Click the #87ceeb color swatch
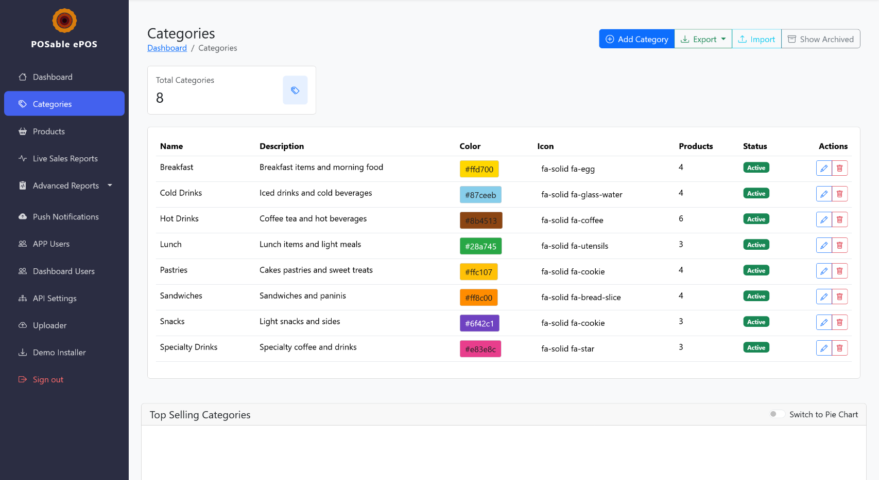Viewport: 879px width, 480px height. pos(480,195)
